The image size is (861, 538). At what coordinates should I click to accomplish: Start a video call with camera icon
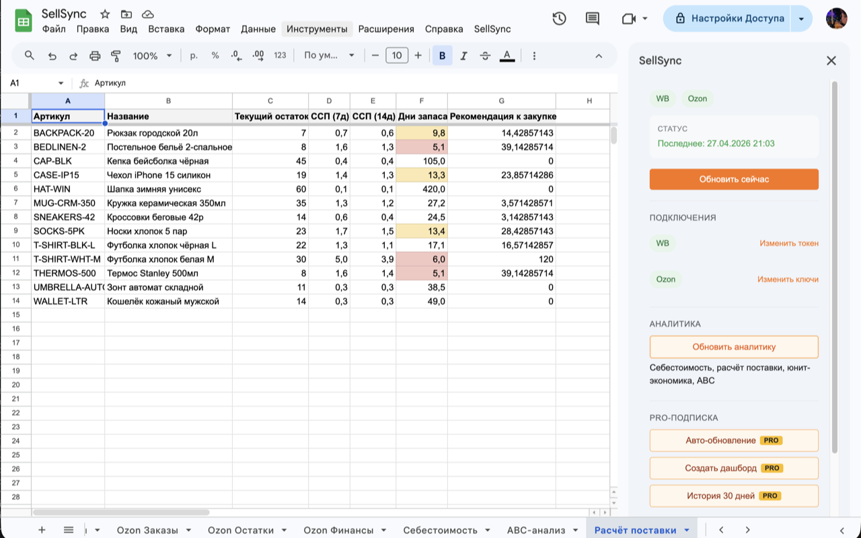(629, 19)
